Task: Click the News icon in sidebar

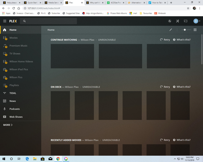Action: point(5,101)
